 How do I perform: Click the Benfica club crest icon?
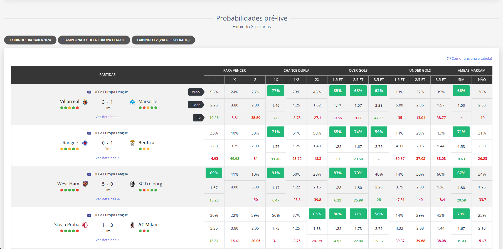click(x=132, y=143)
